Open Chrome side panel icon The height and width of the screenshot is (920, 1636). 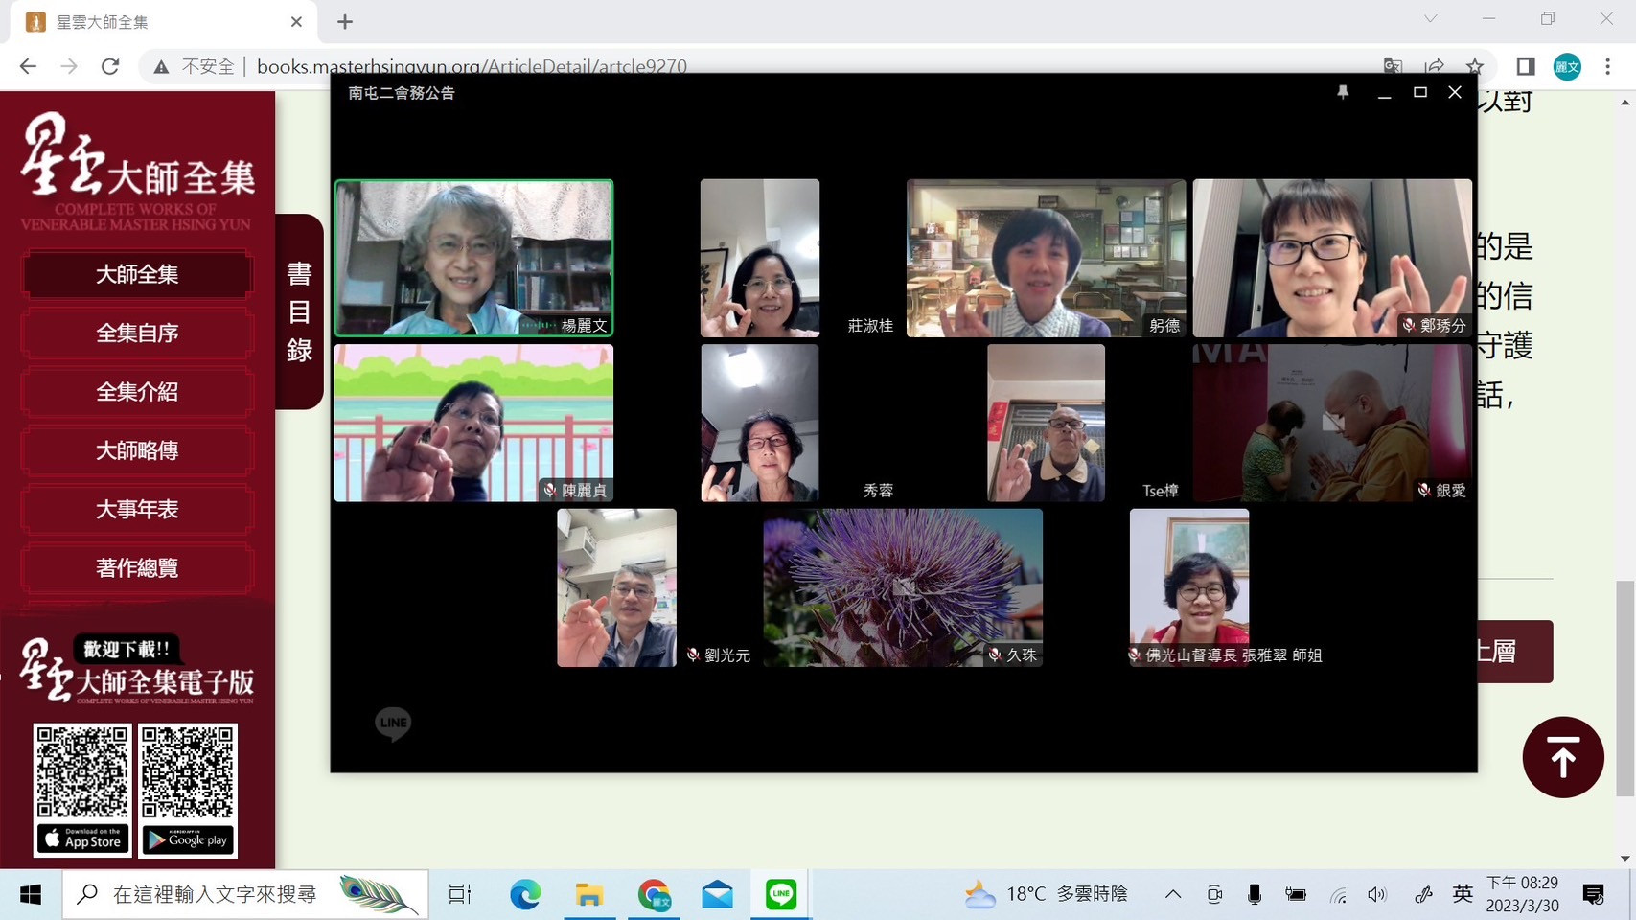click(1525, 66)
